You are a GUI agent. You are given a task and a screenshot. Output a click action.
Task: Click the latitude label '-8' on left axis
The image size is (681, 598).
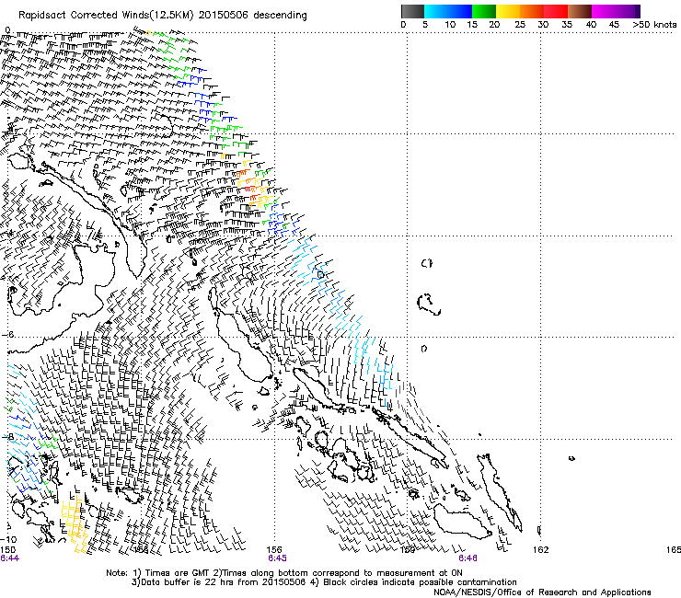pos(8,436)
